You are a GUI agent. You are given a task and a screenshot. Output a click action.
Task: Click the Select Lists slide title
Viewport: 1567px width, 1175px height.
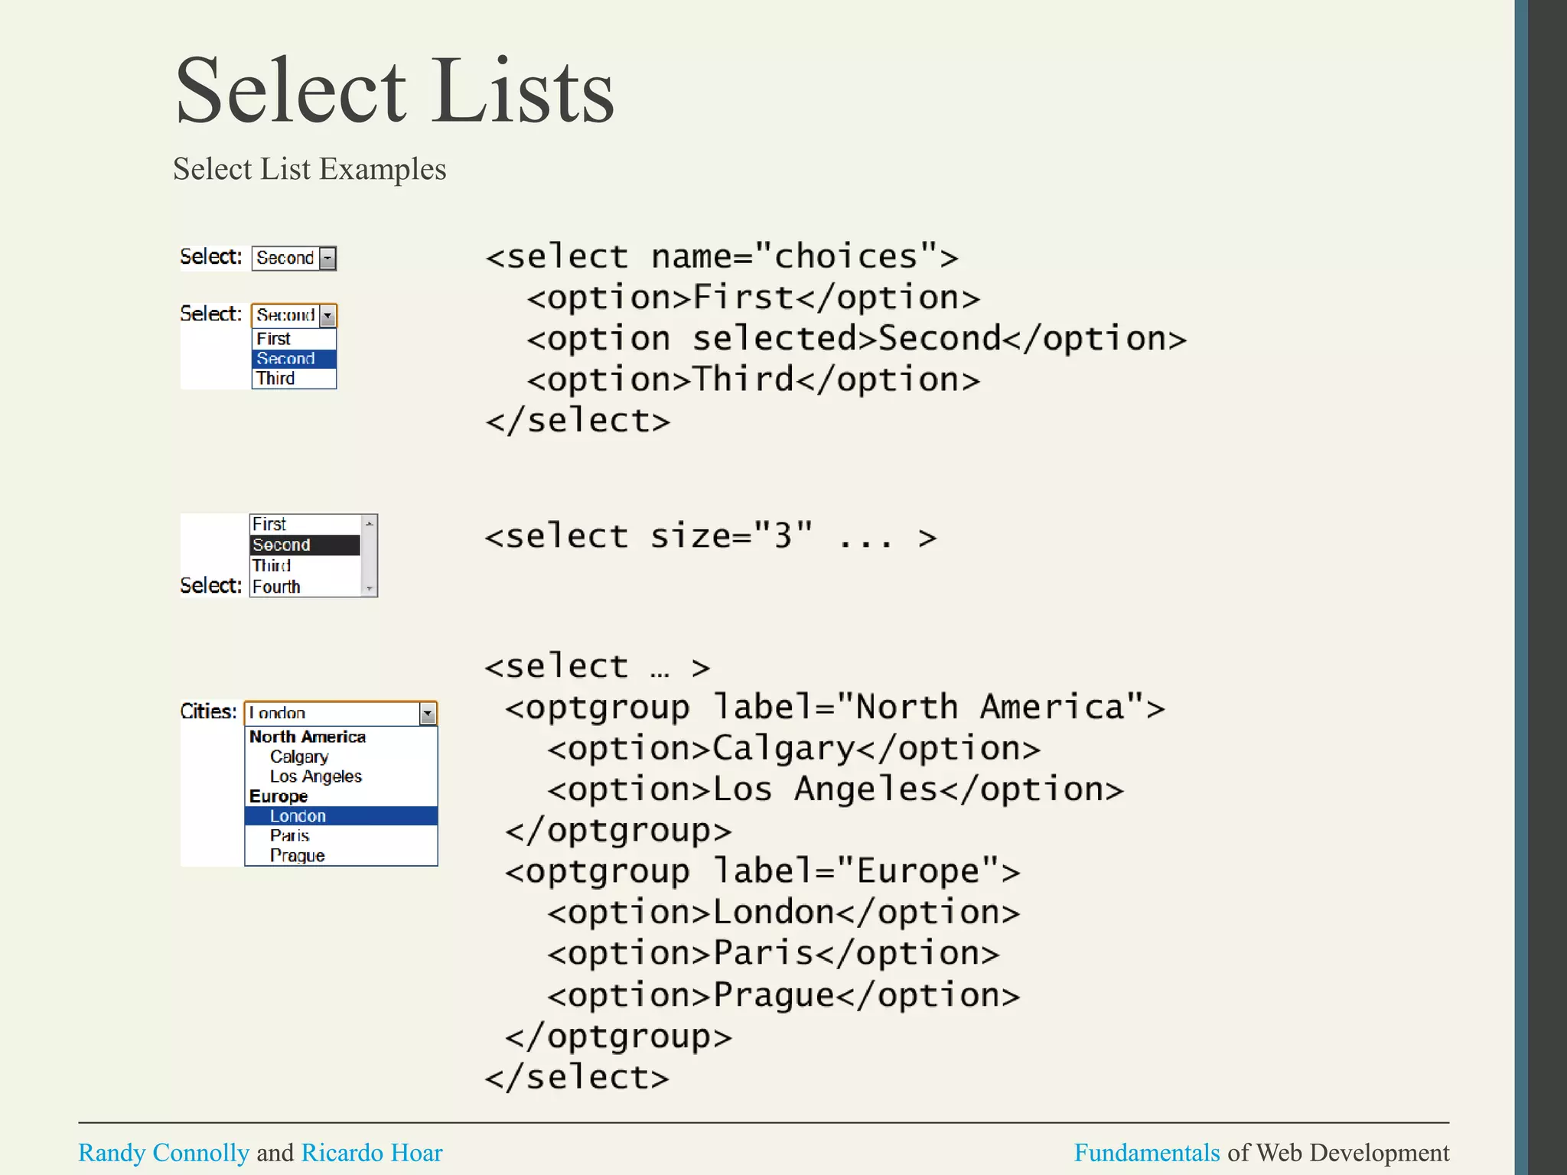[395, 90]
